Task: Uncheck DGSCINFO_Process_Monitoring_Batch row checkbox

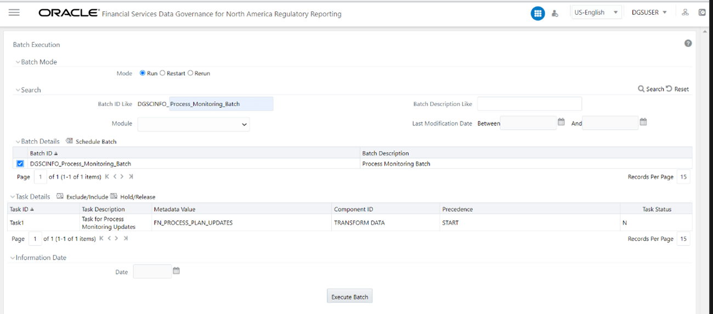Action: click(x=20, y=164)
